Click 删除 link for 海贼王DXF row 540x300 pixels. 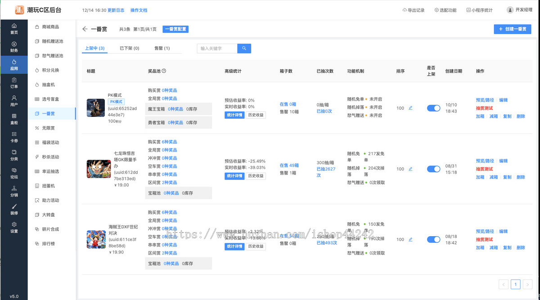(521, 248)
